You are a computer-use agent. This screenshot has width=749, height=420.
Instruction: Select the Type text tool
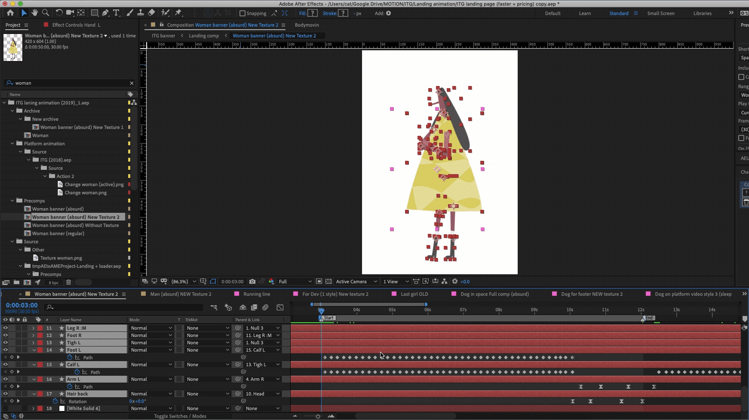pyautogui.click(x=116, y=13)
